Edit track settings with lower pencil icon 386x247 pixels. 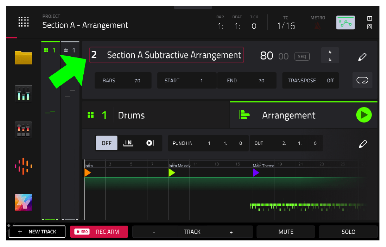(363, 144)
